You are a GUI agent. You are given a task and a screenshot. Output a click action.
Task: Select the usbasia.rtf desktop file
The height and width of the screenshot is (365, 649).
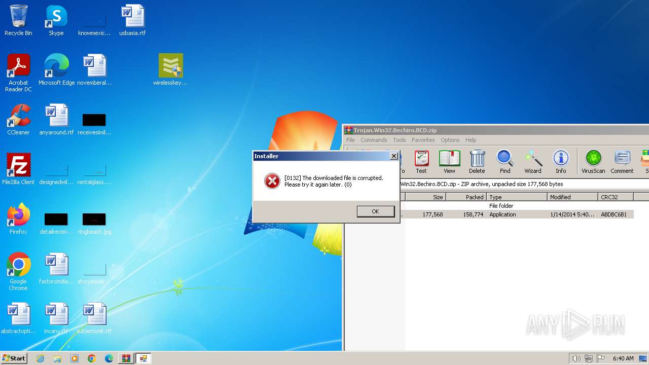(x=132, y=20)
